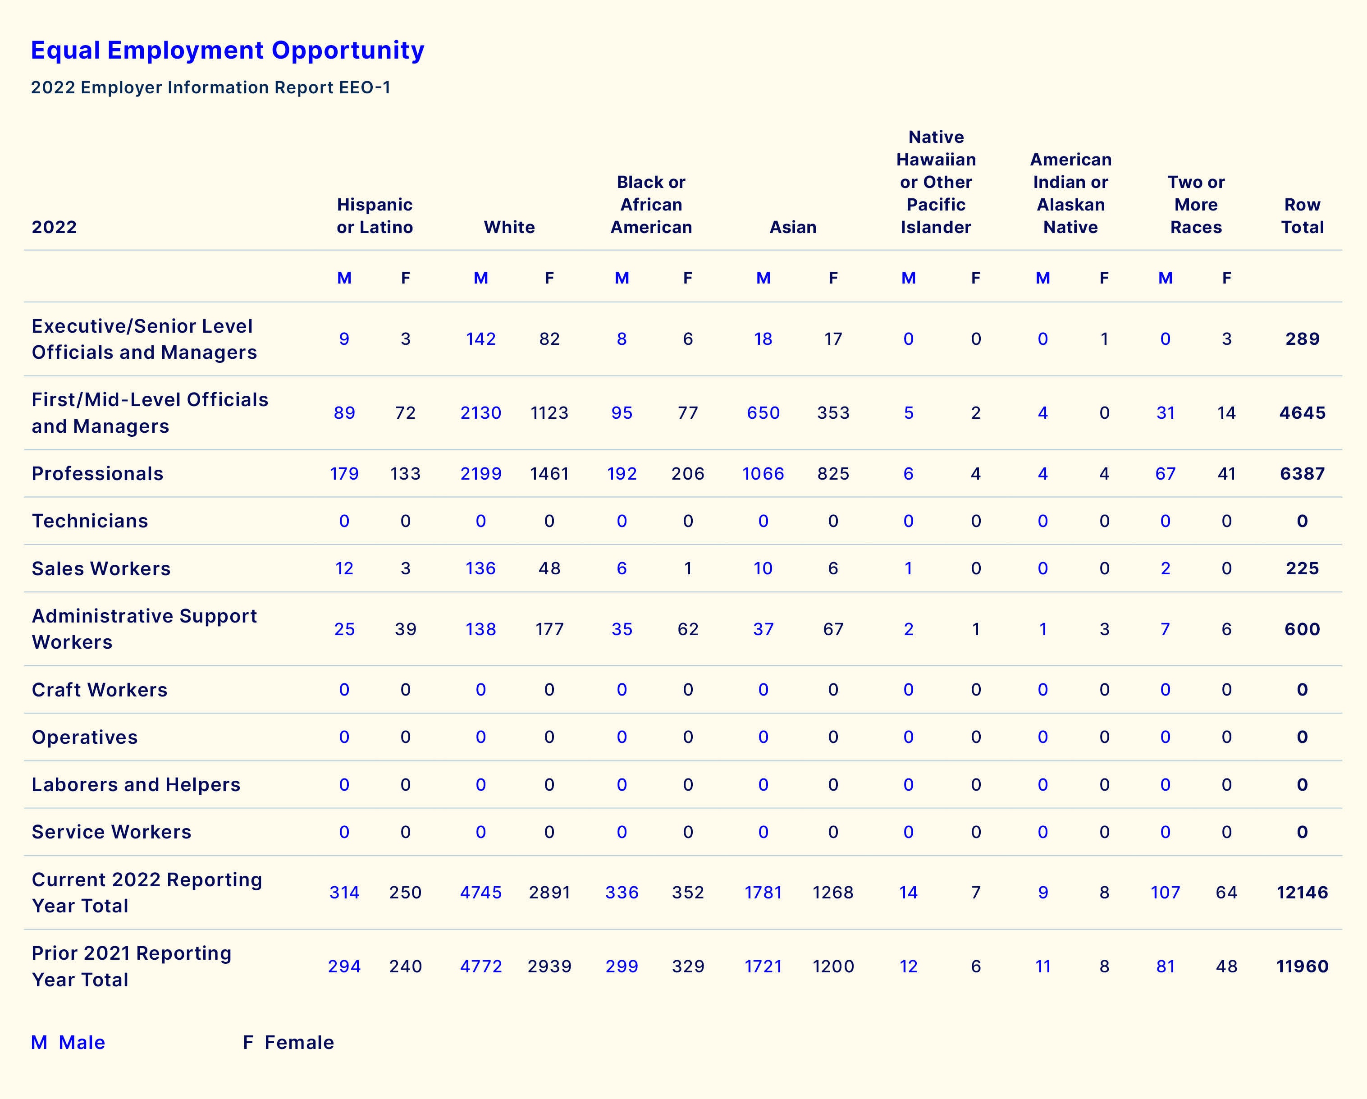Image resolution: width=1367 pixels, height=1099 pixels.
Task: Select the Hispanic or Latino column header
Action: tap(374, 215)
